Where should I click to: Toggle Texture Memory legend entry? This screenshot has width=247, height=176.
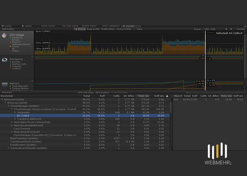point(10,88)
